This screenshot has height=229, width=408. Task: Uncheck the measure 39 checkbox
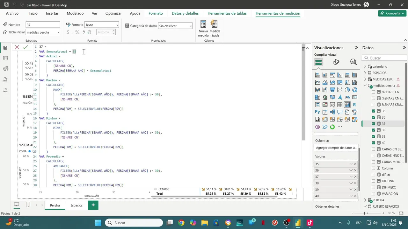[374, 136]
